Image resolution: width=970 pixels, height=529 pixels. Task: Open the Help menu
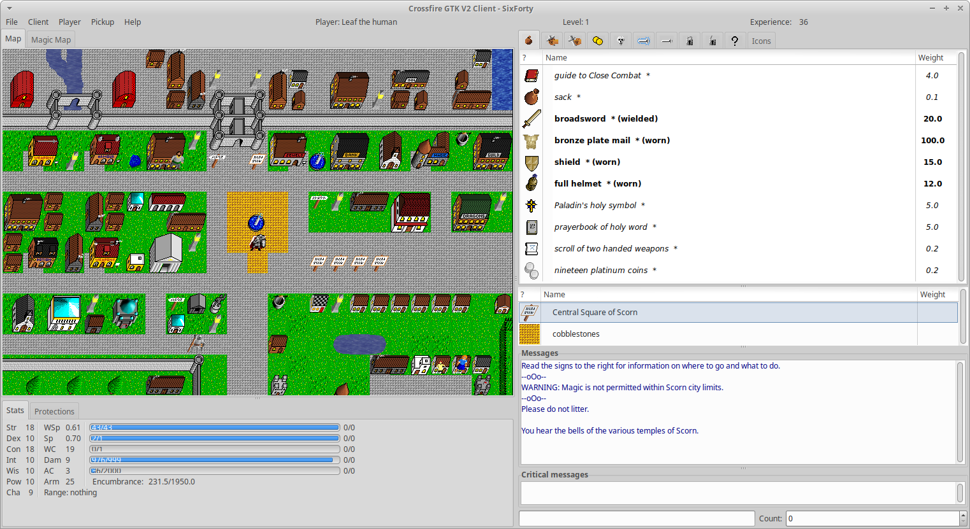[133, 22]
